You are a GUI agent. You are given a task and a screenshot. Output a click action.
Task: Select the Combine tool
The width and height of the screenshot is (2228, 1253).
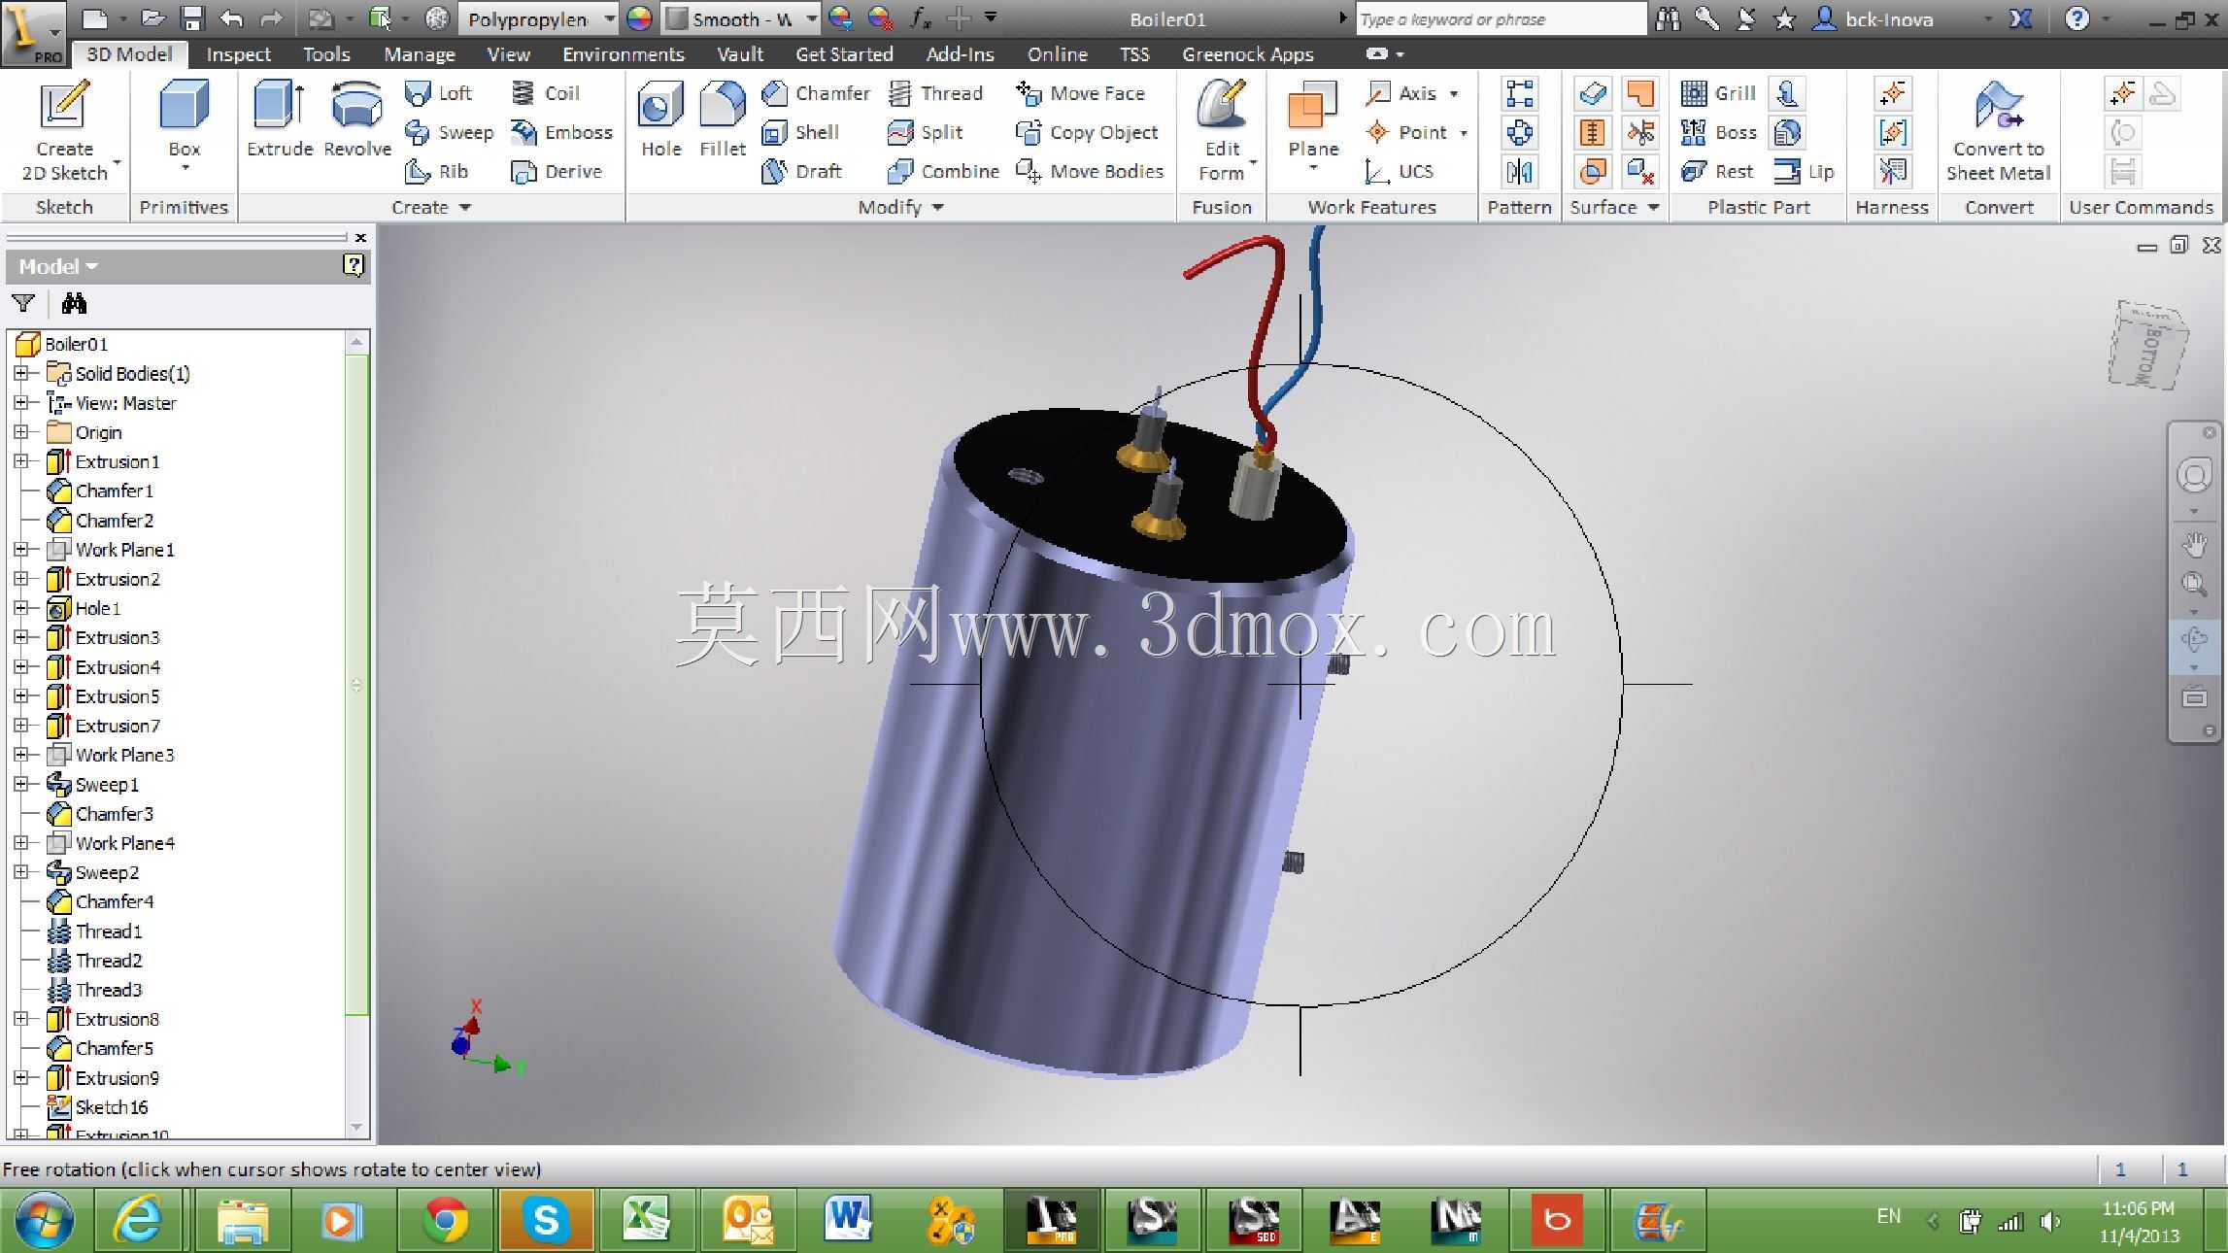click(x=943, y=172)
